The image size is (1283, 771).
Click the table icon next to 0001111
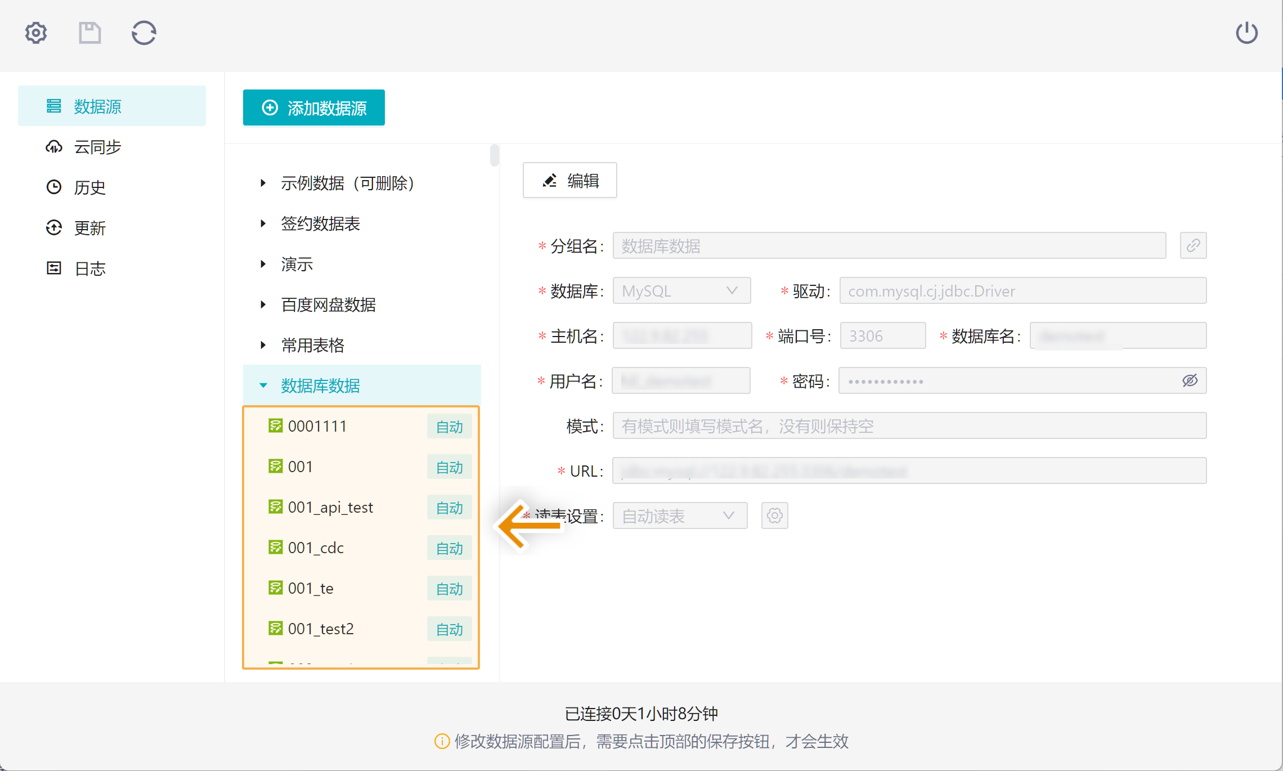[276, 425]
